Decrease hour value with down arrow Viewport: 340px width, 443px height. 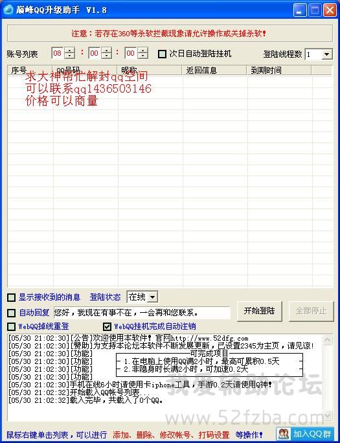69,56
